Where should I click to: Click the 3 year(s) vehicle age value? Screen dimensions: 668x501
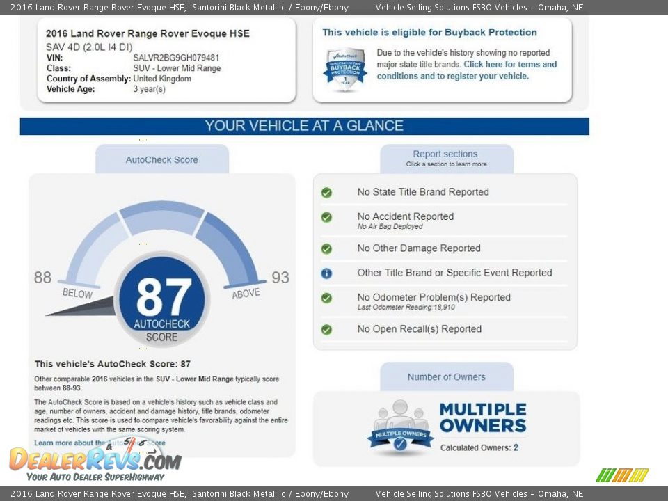(x=149, y=89)
